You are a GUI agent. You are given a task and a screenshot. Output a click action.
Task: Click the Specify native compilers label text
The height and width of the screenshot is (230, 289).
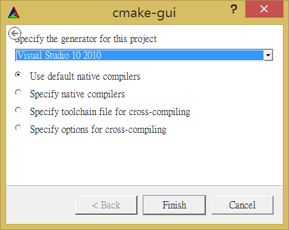[x=78, y=94]
